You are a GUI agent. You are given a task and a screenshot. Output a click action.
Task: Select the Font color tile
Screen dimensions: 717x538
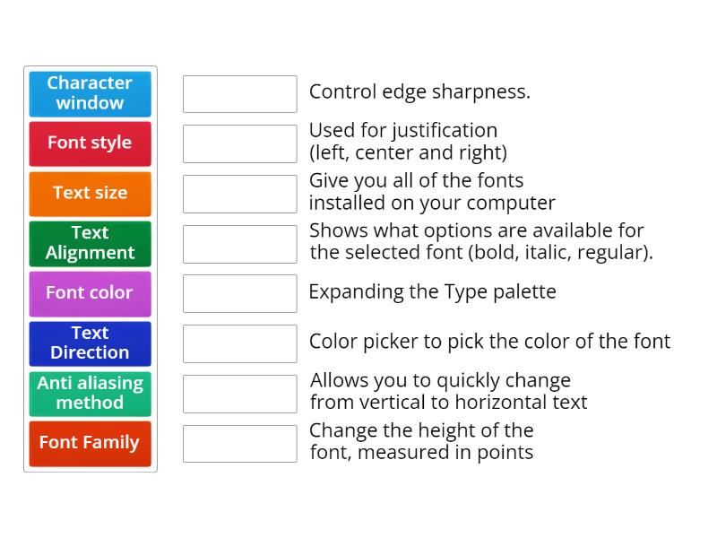90,293
